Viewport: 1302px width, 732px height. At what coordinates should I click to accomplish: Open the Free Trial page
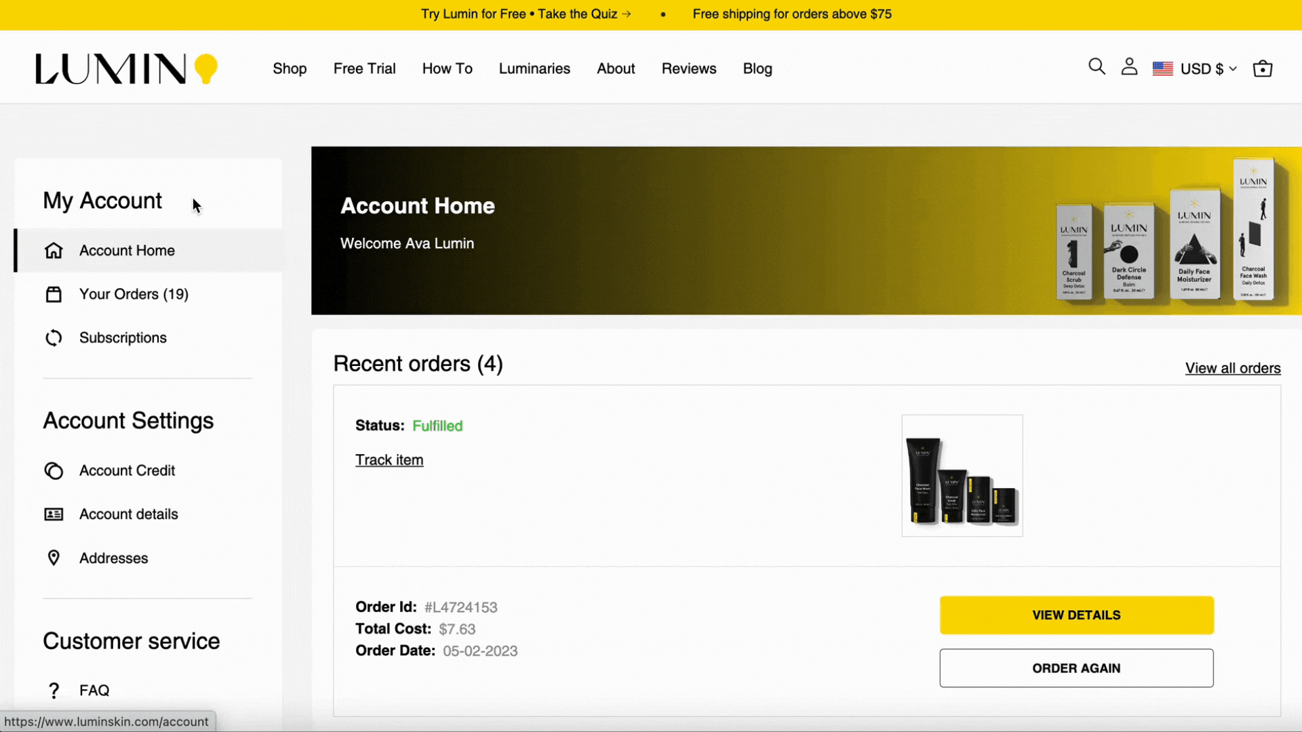pyautogui.click(x=364, y=68)
